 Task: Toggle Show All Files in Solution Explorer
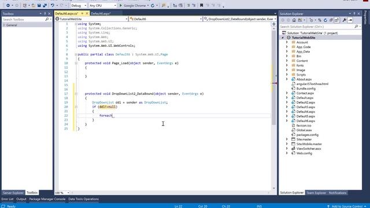pos(336,20)
